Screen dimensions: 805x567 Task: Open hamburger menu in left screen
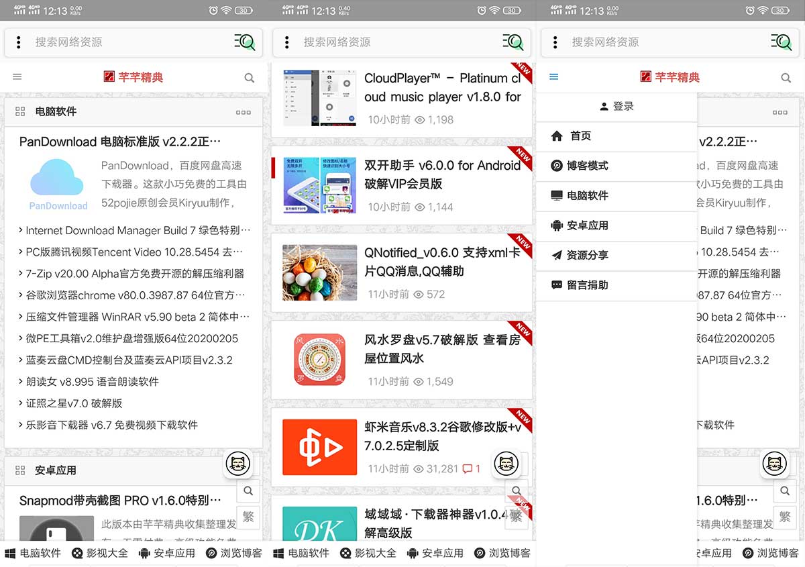tap(17, 77)
